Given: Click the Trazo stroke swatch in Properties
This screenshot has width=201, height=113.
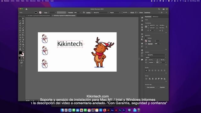Looking at the screenshot, I should tap(146, 41).
